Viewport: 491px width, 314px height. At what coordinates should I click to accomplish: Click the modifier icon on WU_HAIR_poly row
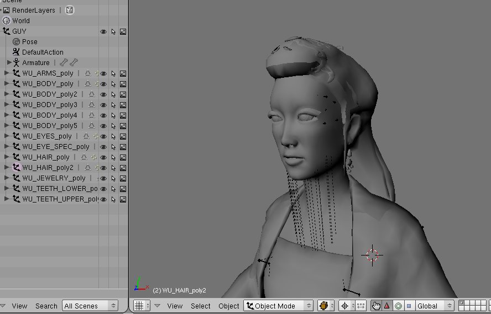tap(93, 157)
